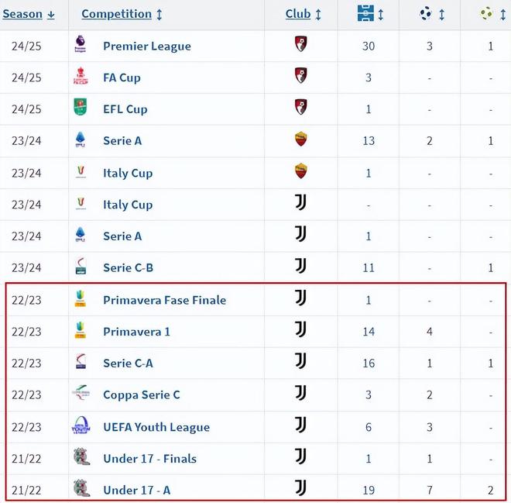Viewport: 511px width, 503px height.
Task: Click the appearances pitch icon header
Action: 367,14
